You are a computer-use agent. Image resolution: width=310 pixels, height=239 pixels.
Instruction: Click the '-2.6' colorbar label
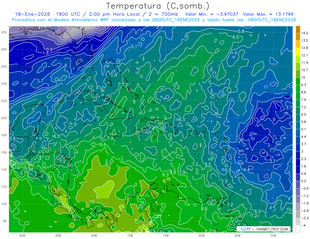305,211
